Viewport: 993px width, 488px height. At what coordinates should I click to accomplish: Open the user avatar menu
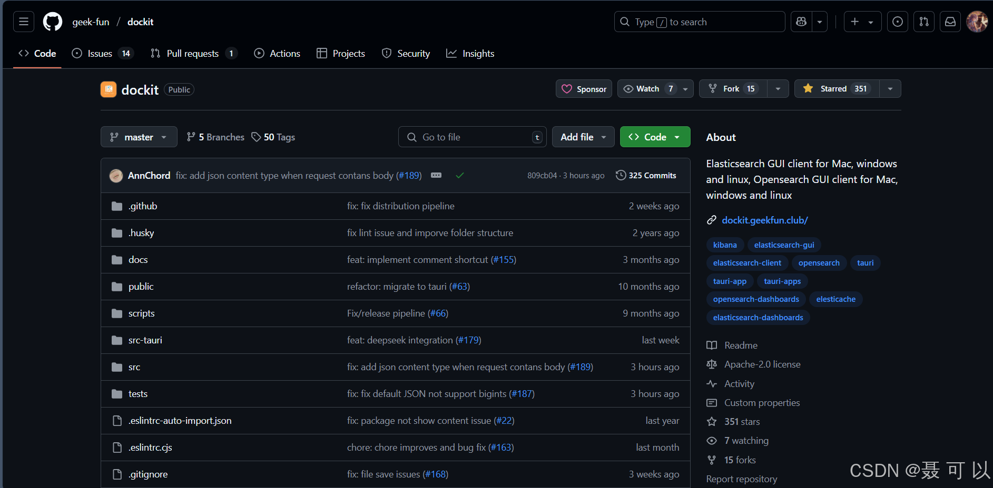pyautogui.click(x=977, y=22)
